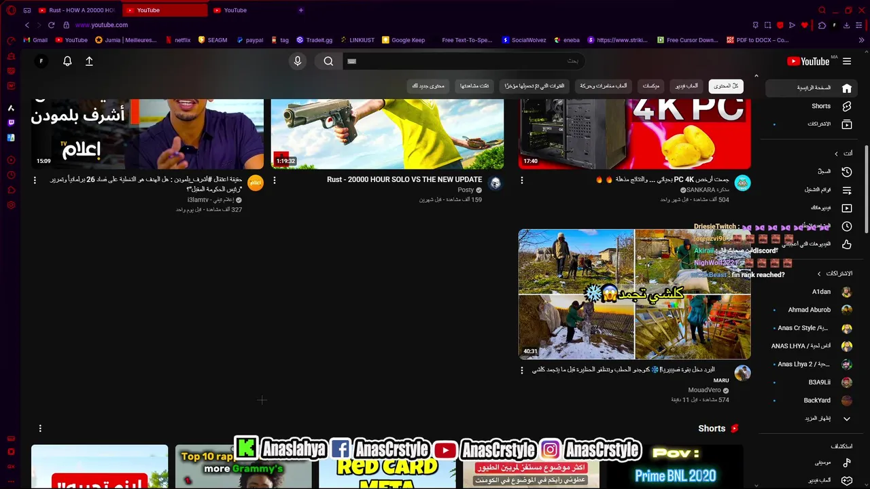Open Subscriptions icon in sidebar
Image resolution: width=870 pixels, height=489 pixels.
click(847, 124)
